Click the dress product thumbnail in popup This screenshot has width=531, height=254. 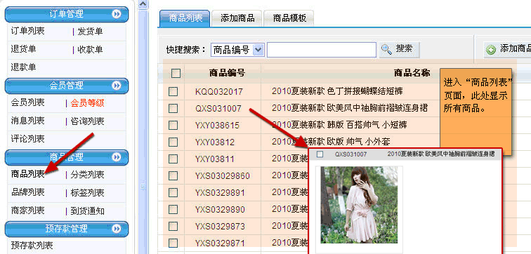(x=360, y=205)
